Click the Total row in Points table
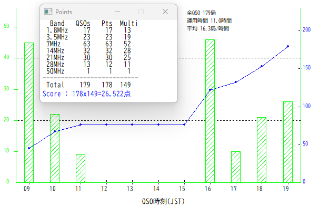Viewport: 319px width, 207px height. click(x=88, y=85)
